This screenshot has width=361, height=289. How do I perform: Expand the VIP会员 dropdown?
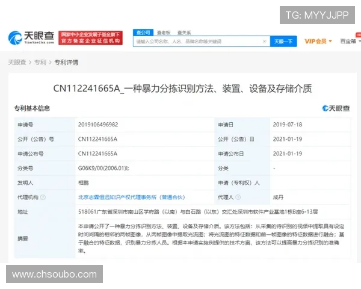tap(318, 42)
